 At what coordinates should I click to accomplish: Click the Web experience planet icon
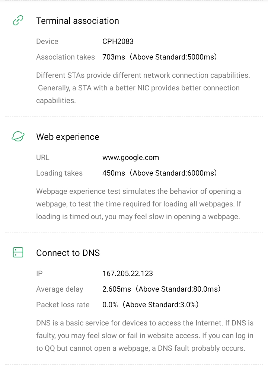(18, 137)
